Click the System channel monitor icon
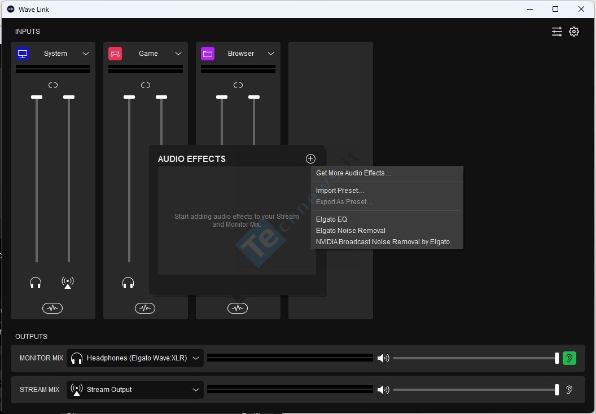Image resolution: width=596 pixels, height=414 pixels. pos(23,54)
